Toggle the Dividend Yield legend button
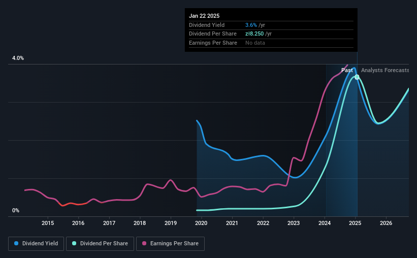Viewport: 417px width, 258px height. pyautogui.click(x=36, y=244)
